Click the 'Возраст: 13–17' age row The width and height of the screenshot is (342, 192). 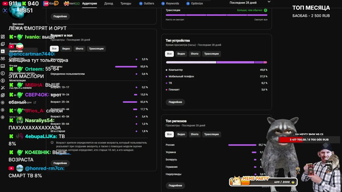(x=99, y=87)
